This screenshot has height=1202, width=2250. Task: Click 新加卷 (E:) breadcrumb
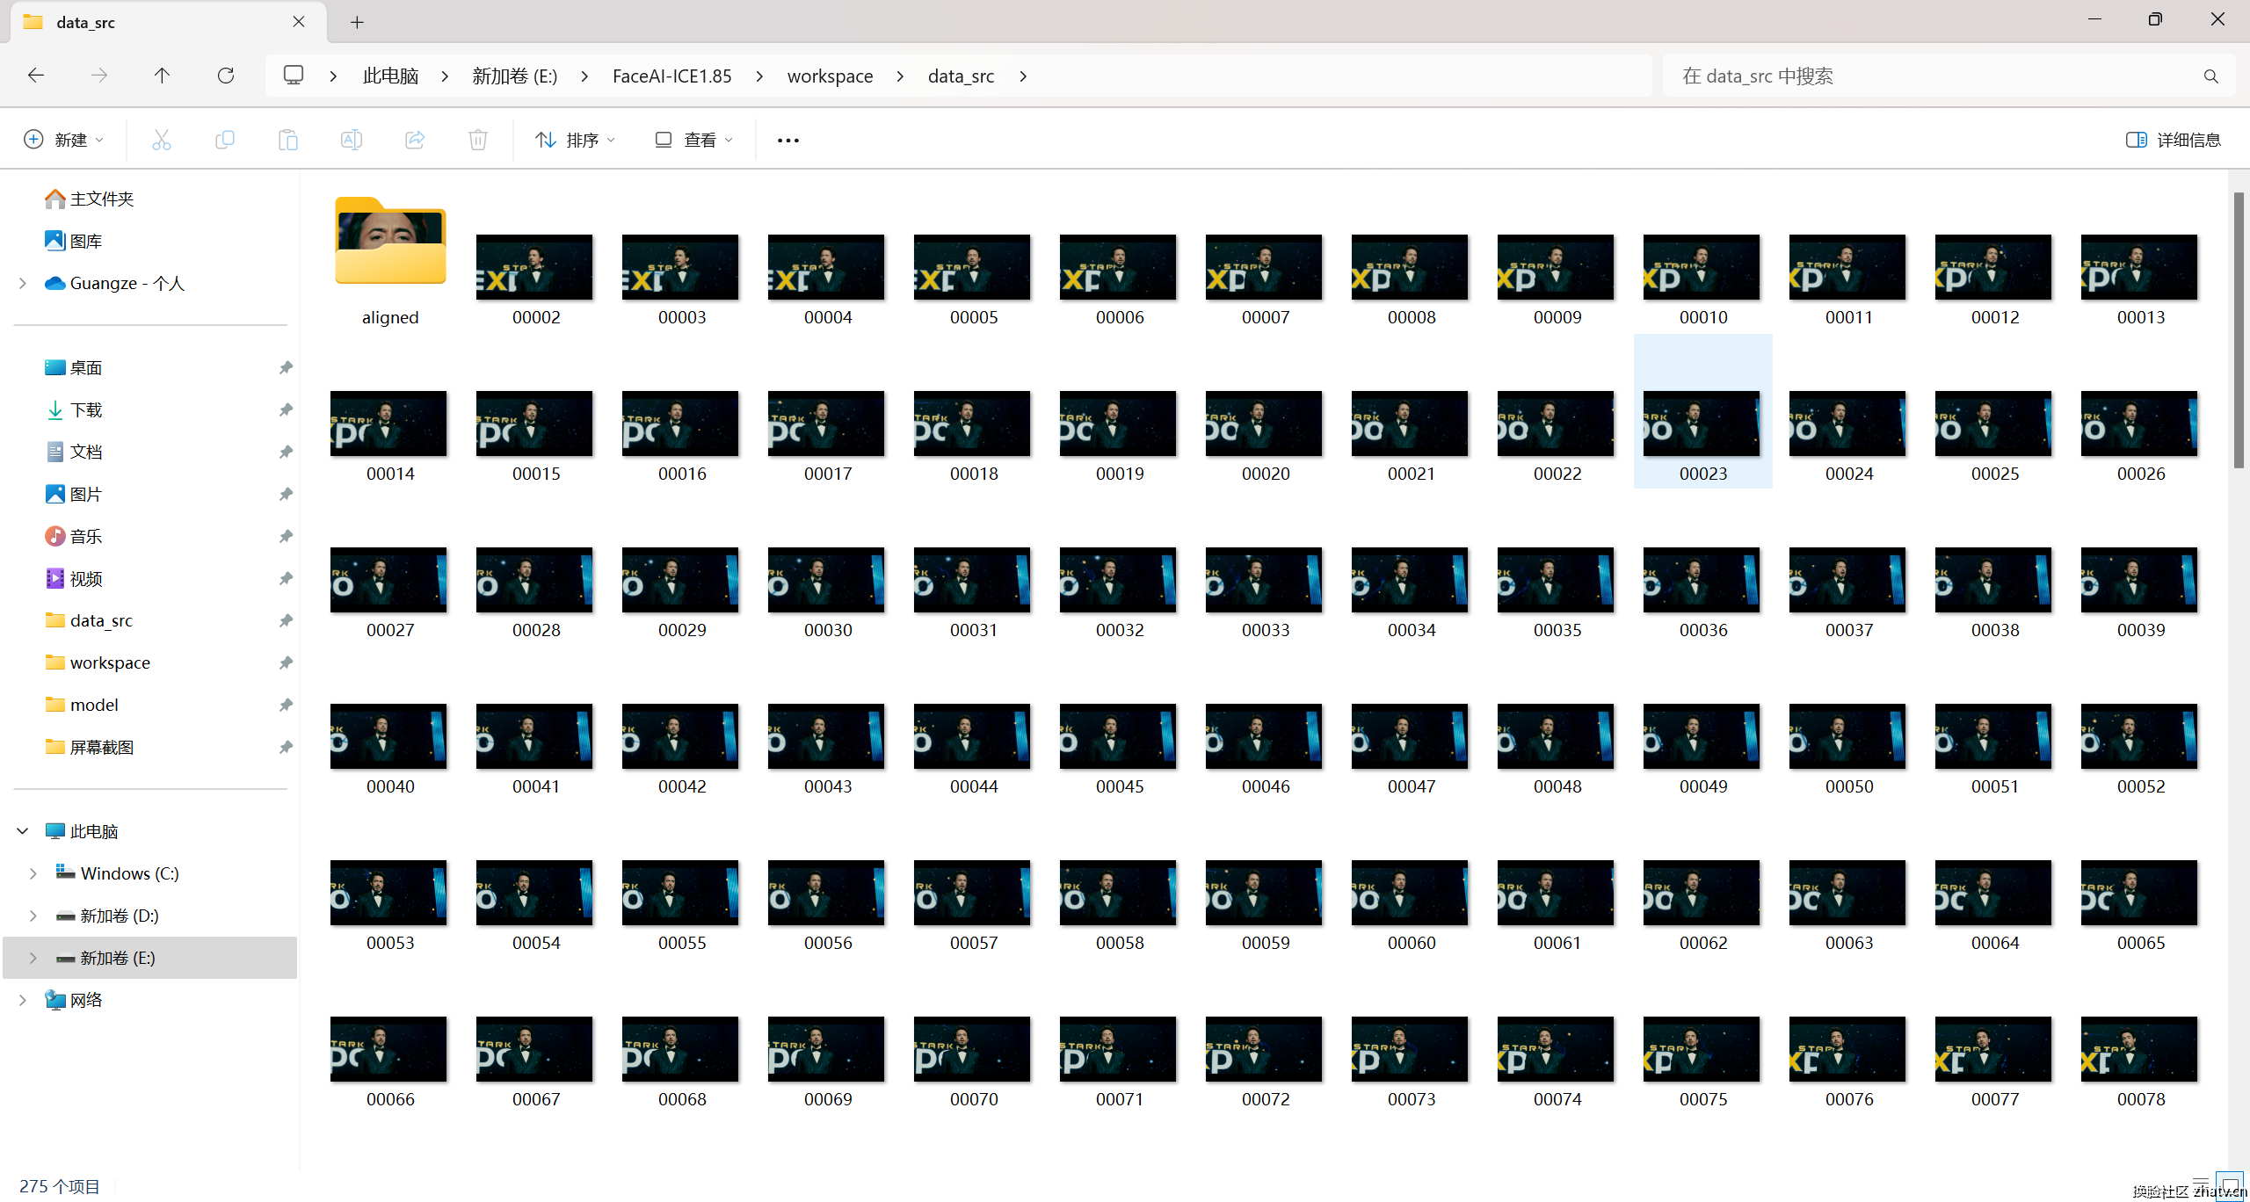point(515,76)
